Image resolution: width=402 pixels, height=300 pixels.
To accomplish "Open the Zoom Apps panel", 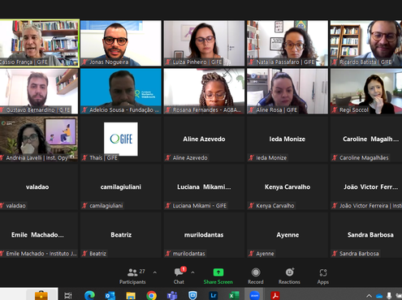I will click(x=323, y=276).
